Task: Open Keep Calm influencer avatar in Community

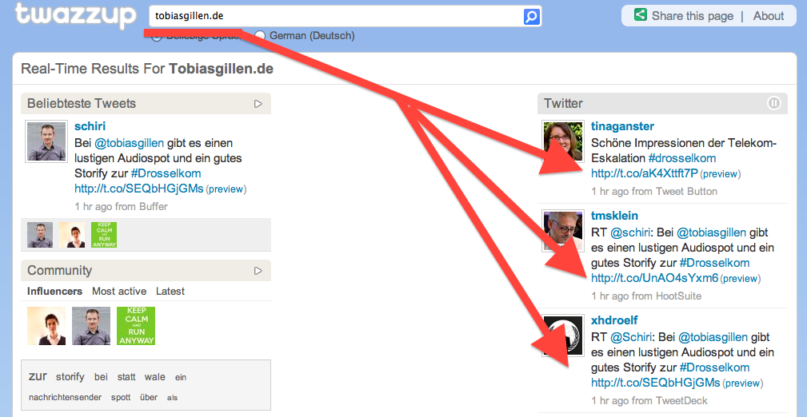Action: [136, 326]
